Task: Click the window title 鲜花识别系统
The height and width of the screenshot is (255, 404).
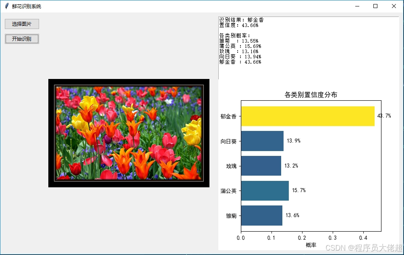Action: [x=27, y=6]
